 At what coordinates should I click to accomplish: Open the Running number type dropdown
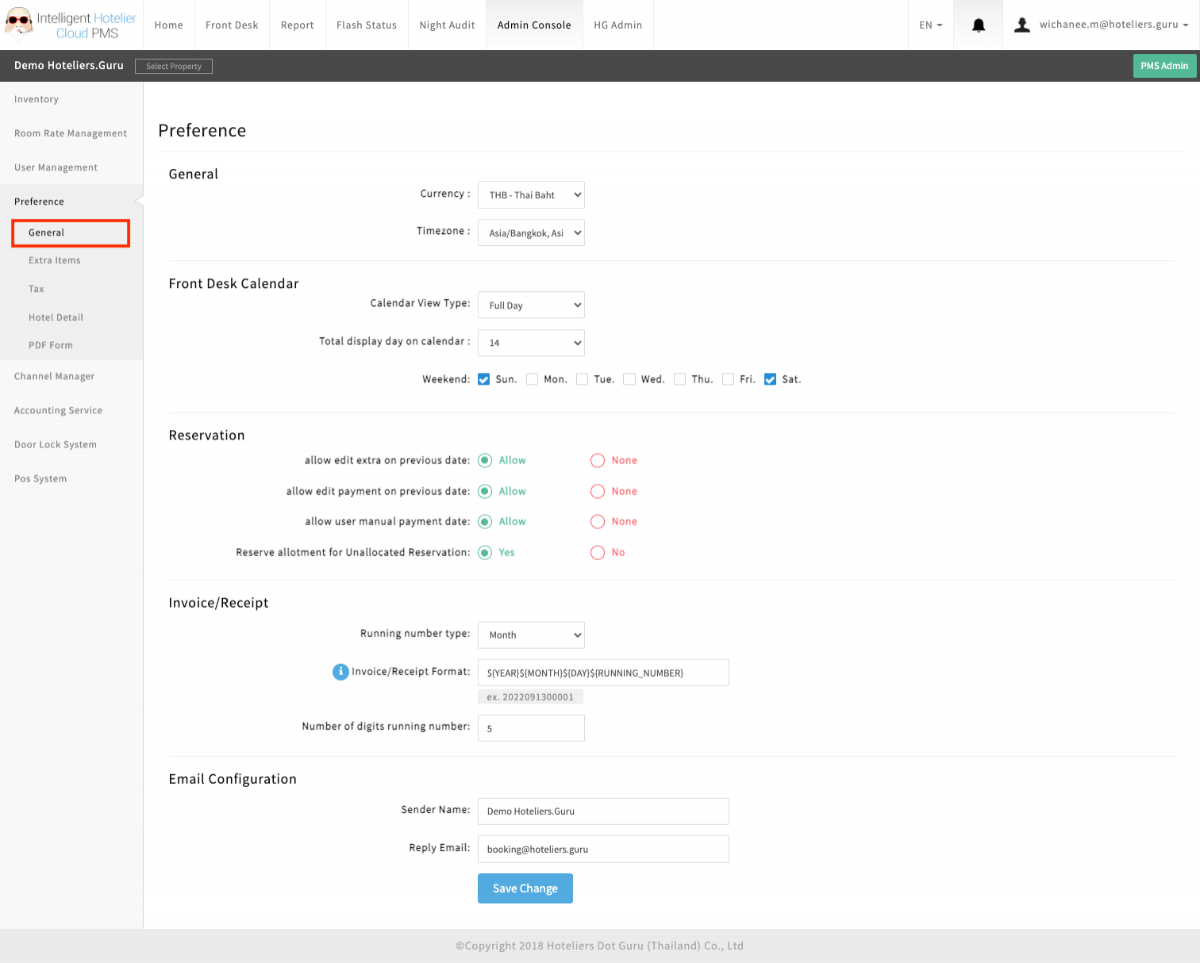(x=531, y=635)
